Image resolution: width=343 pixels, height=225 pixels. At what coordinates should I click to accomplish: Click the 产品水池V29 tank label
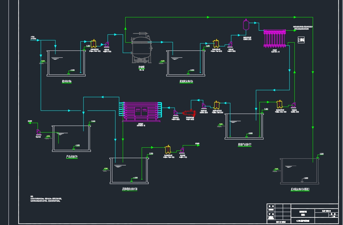(72, 157)
